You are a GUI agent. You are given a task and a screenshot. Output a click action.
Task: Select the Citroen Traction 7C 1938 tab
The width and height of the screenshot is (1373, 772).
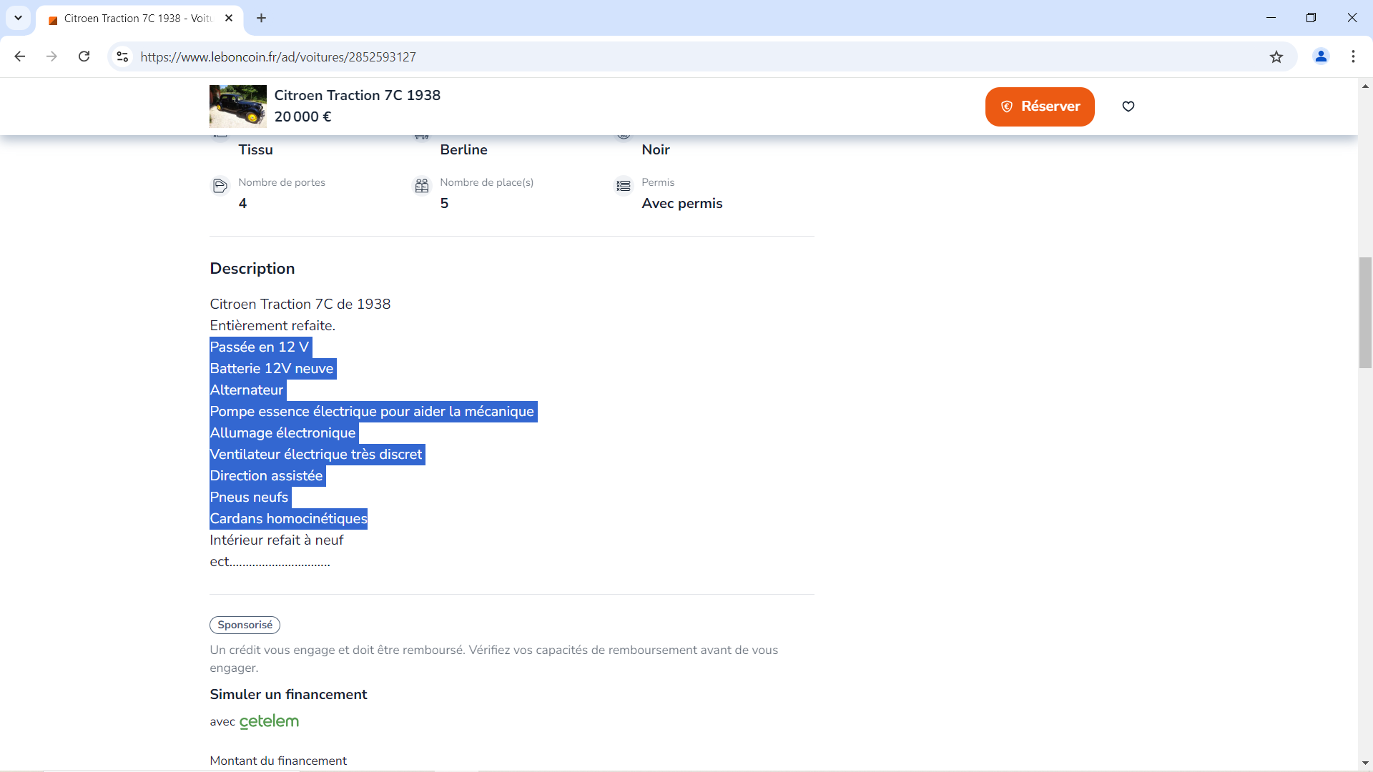136,19
